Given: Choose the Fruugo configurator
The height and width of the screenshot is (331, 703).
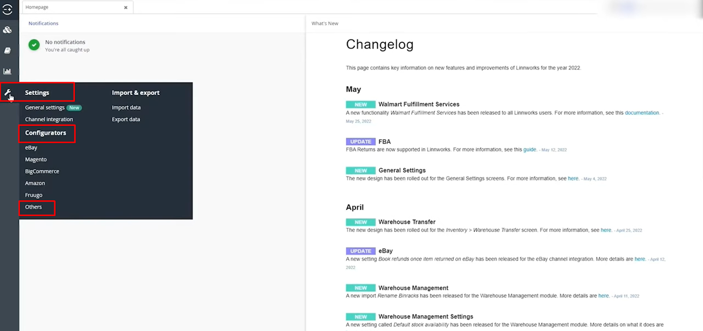Looking at the screenshot, I should click(x=34, y=195).
